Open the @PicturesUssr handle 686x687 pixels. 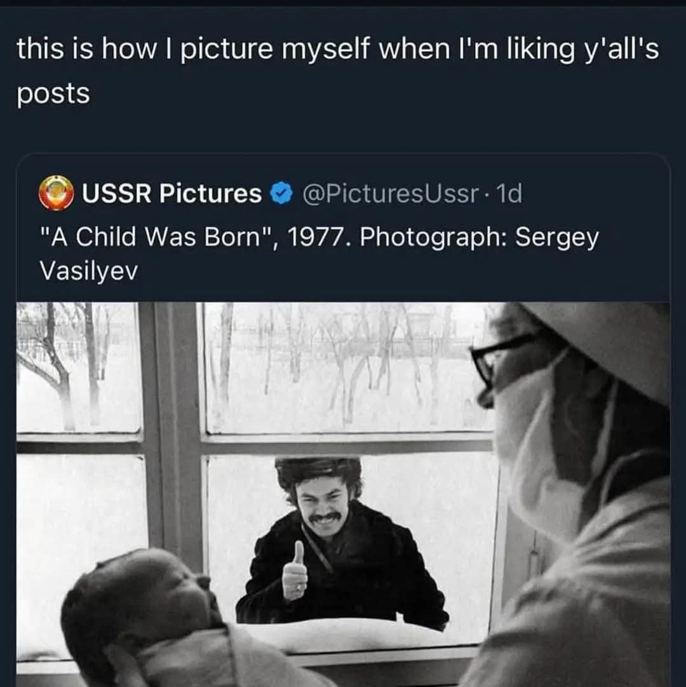tap(389, 194)
